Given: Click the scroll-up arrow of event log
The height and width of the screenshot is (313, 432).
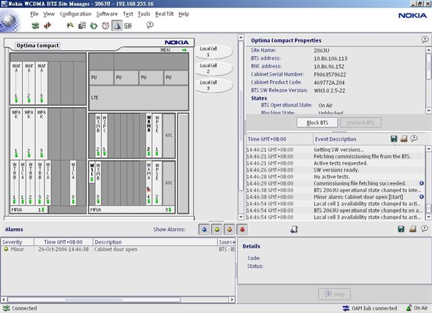Looking at the screenshot, I should pyautogui.click(x=429, y=148).
